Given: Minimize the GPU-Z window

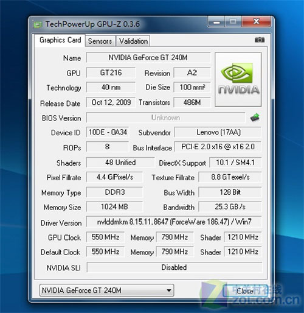Looking at the screenshot, I should coord(216,22).
